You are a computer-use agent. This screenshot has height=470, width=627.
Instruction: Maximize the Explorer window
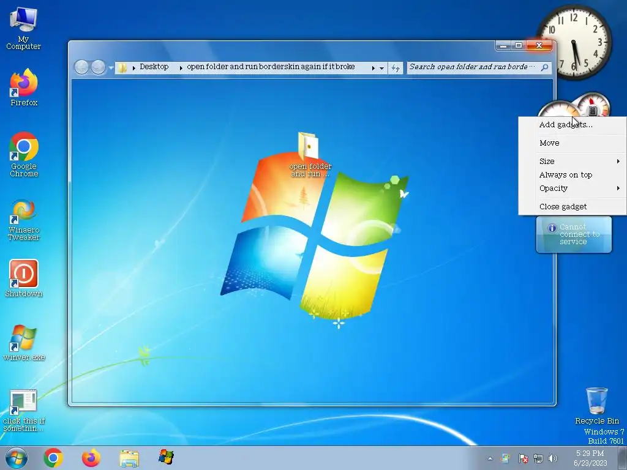[519, 45]
